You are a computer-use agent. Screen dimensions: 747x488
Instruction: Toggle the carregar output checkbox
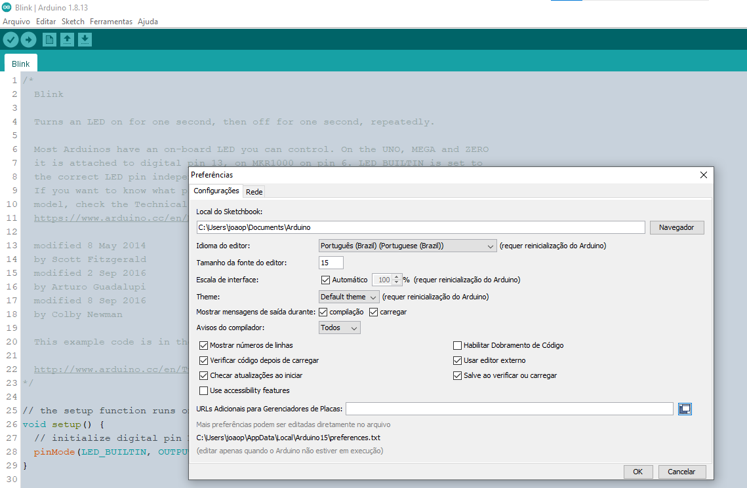(374, 312)
